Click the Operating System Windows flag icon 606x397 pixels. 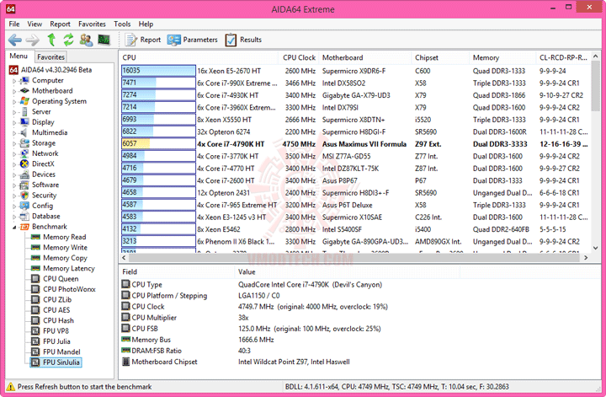click(24, 101)
